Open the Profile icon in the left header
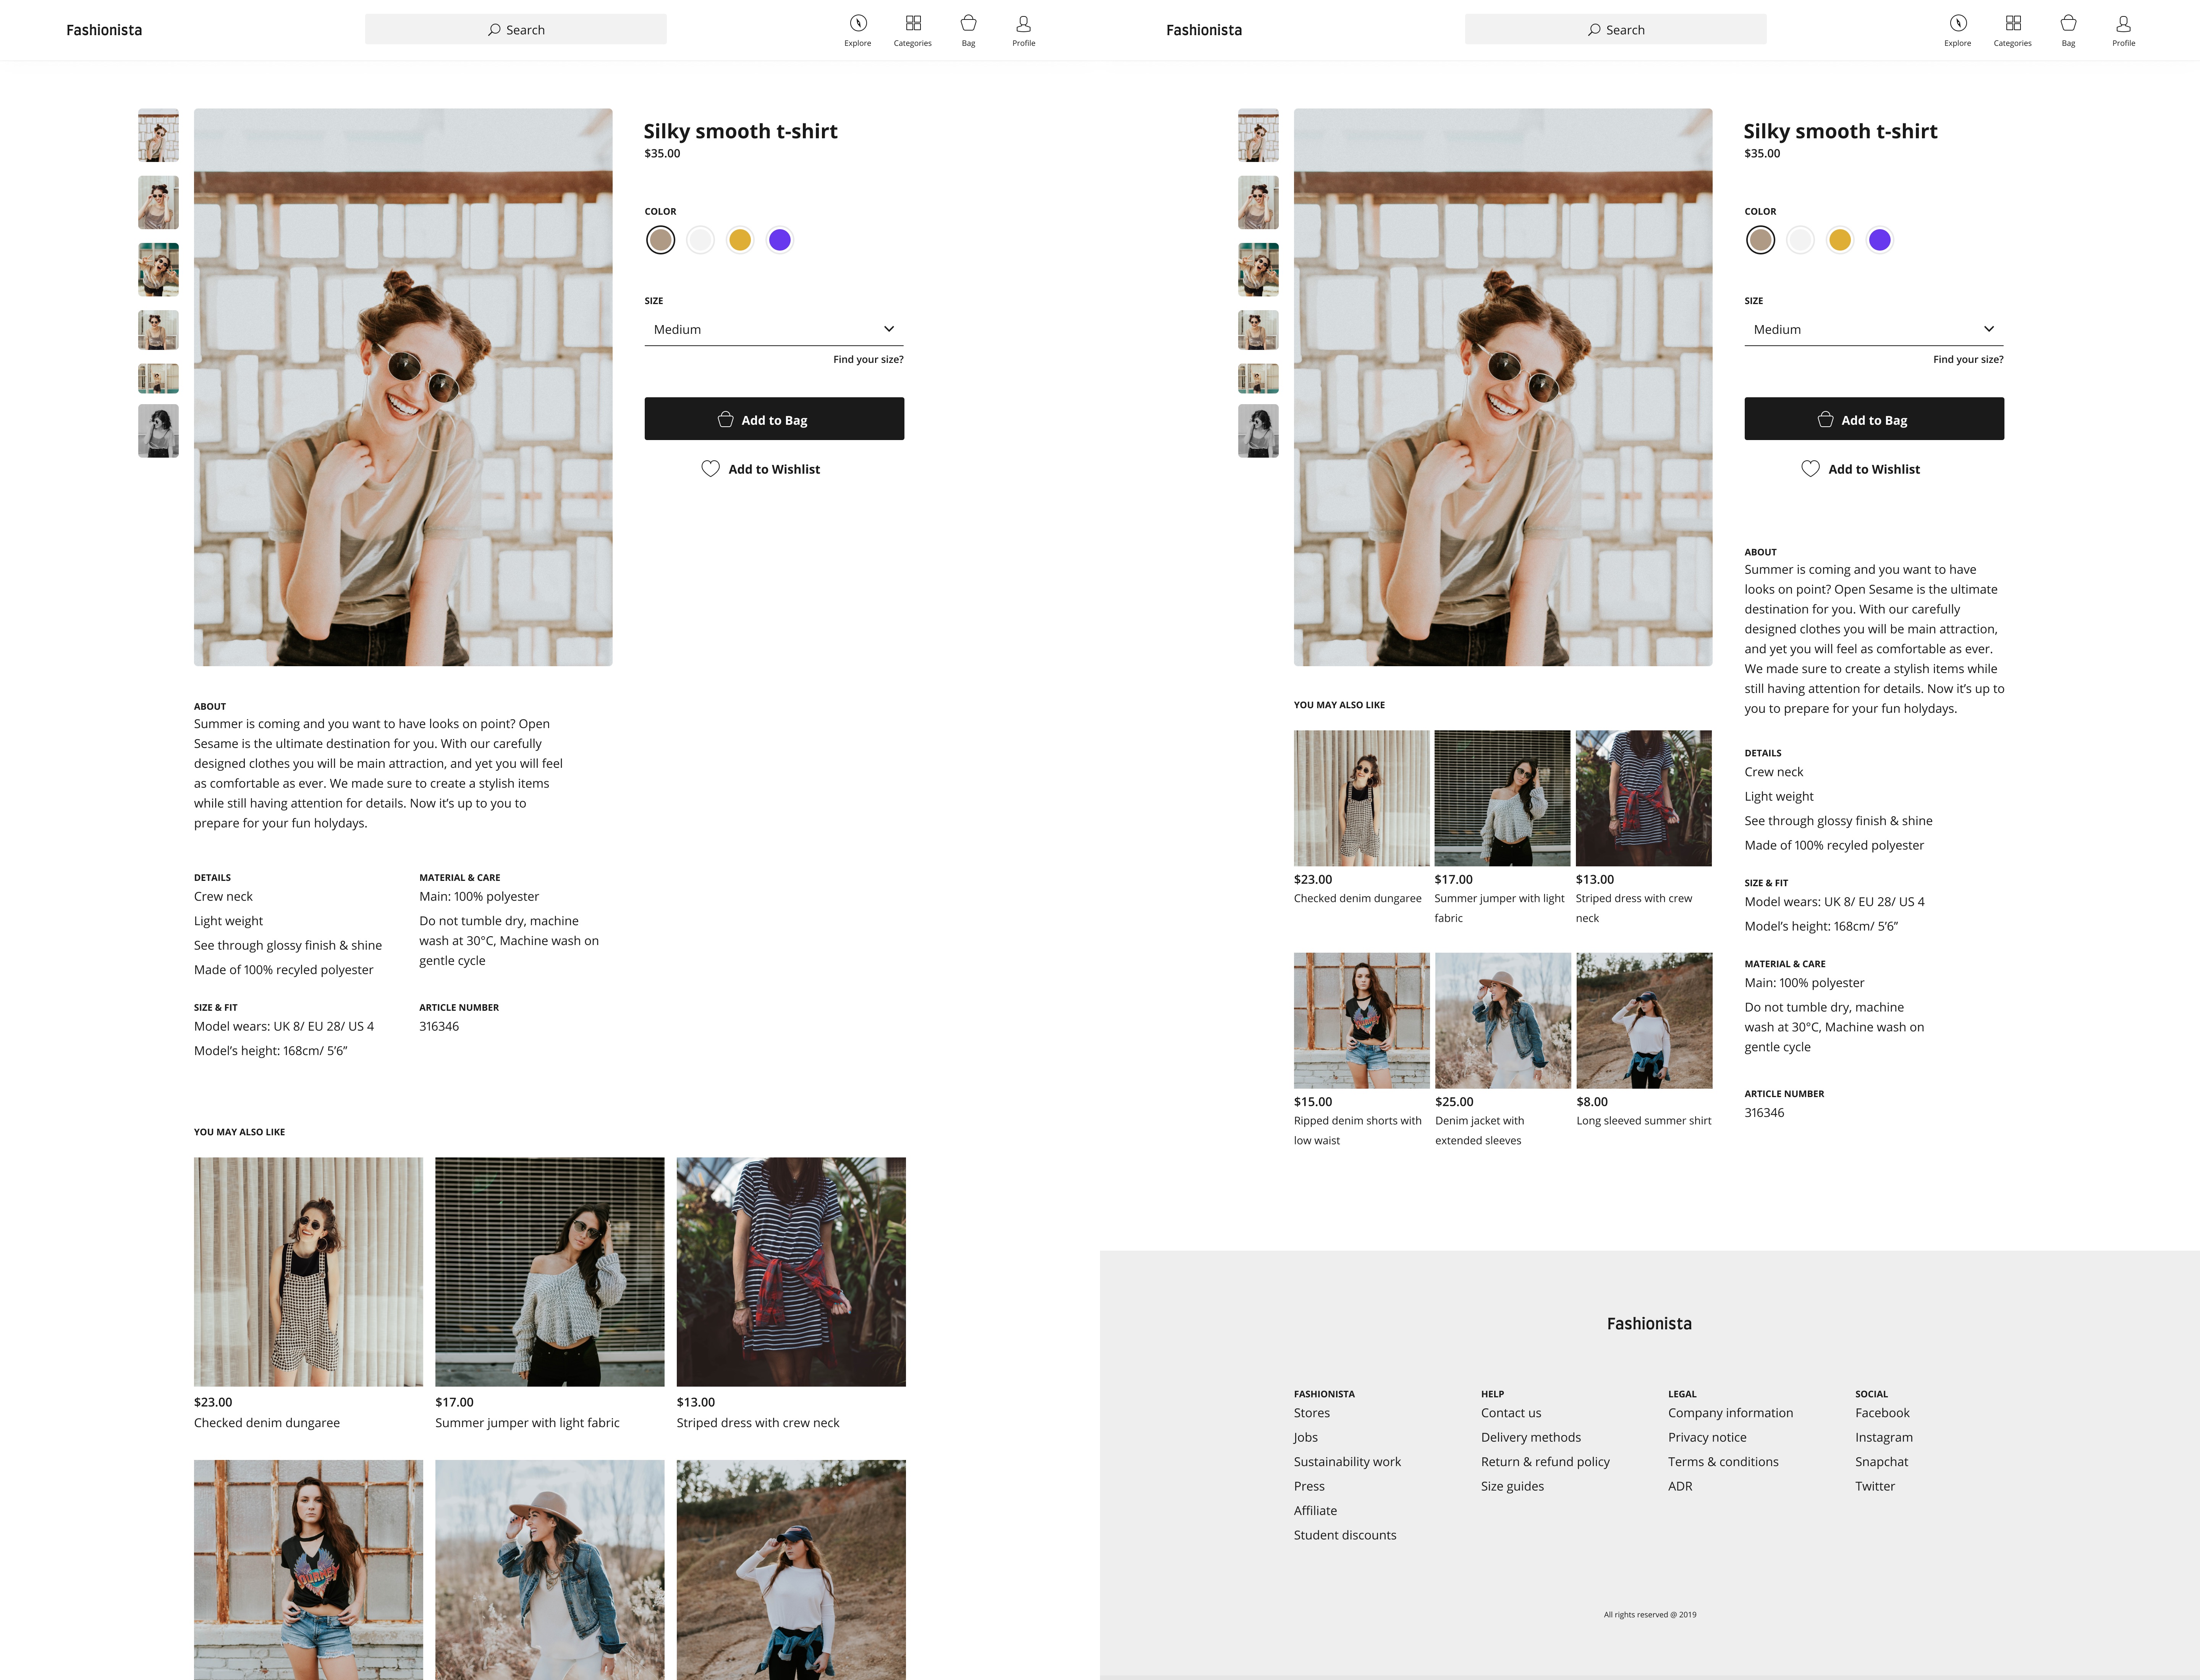 pos(1023,24)
